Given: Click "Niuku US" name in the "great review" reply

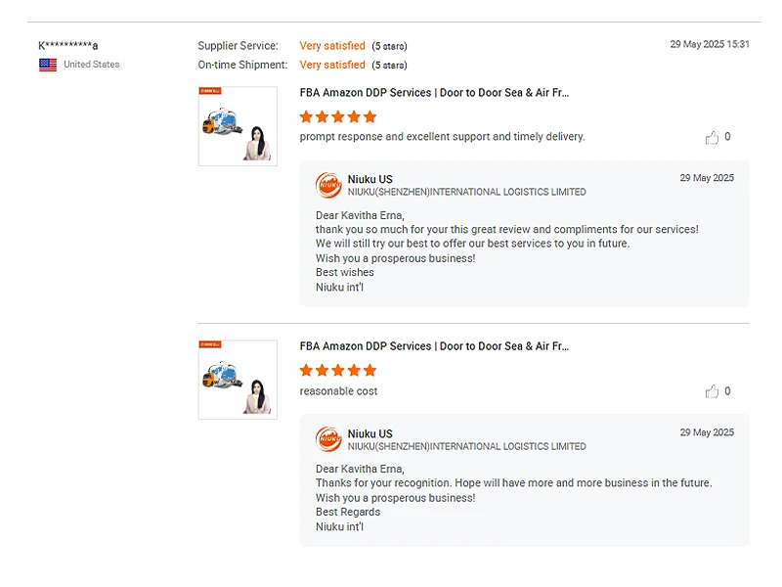Looking at the screenshot, I should click(370, 179).
